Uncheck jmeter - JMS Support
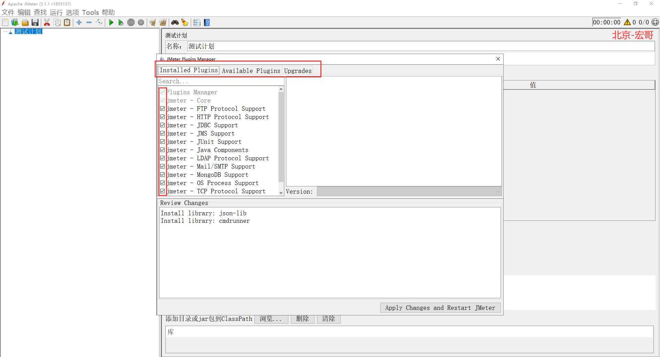Image resolution: width=660 pixels, height=357 pixels. click(162, 133)
